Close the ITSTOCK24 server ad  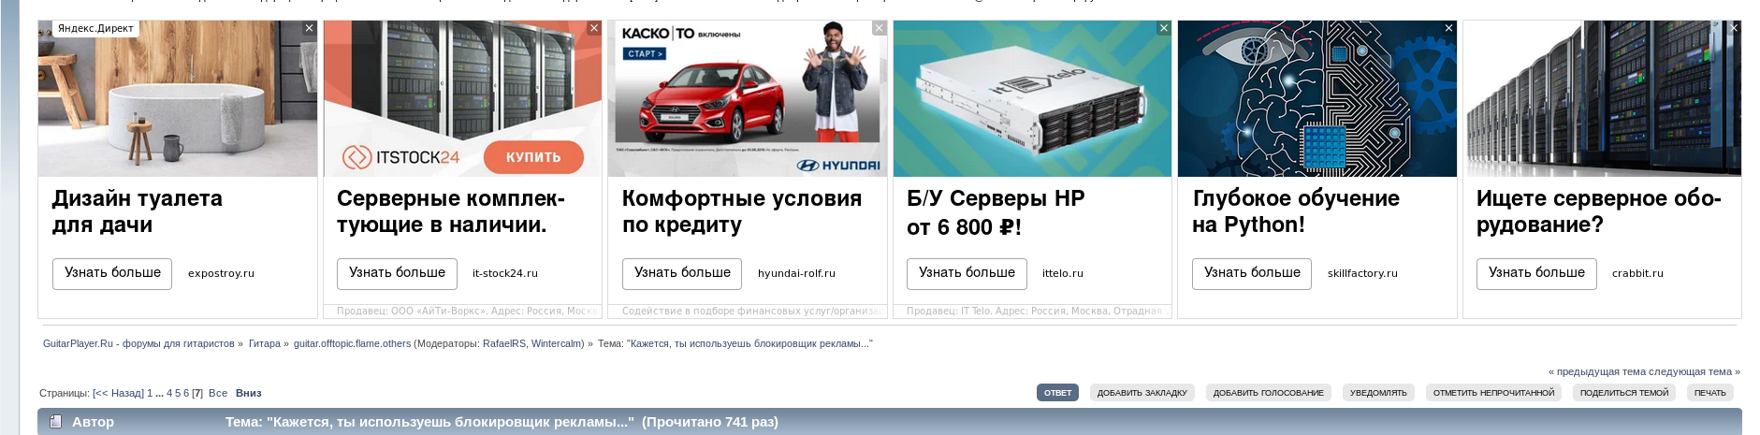[594, 28]
